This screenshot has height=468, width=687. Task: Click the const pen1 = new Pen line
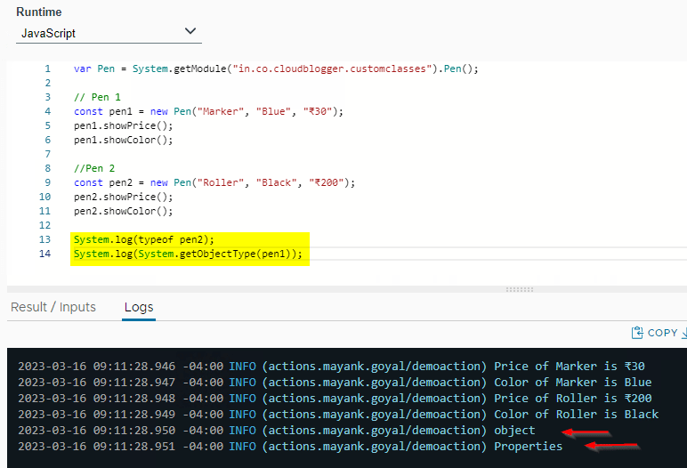tap(208, 111)
